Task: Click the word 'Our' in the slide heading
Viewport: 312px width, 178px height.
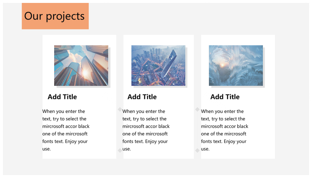Action: coord(33,16)
